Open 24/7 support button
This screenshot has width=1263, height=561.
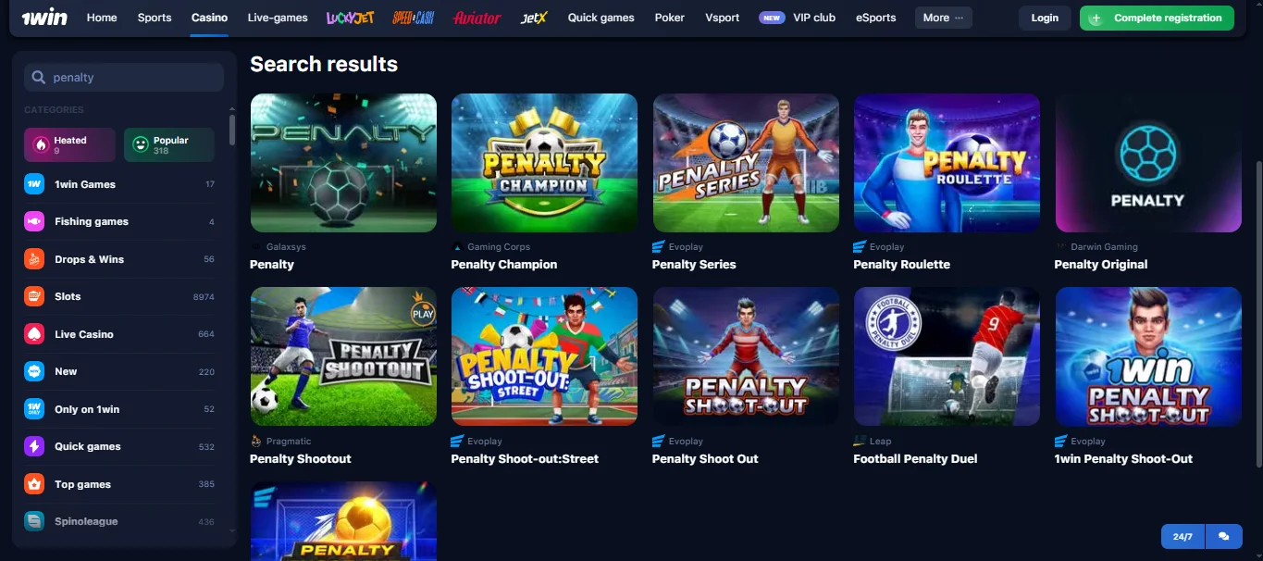coord(1183,537)
